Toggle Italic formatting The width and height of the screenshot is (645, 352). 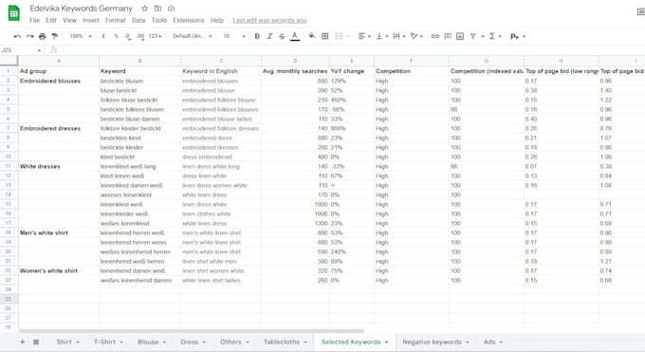[x=269, y=36]
